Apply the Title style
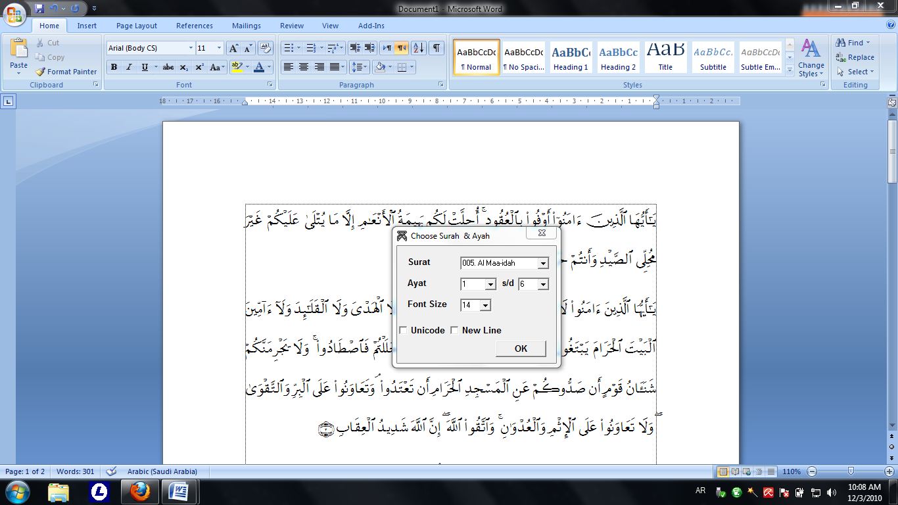 click(x=665, y=57)
